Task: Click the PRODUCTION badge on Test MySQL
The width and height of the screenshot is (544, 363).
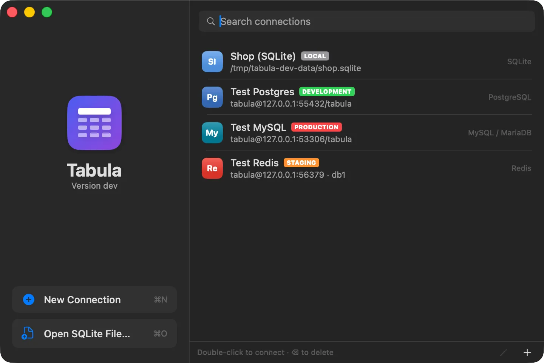Action: [x=316, y=127]
